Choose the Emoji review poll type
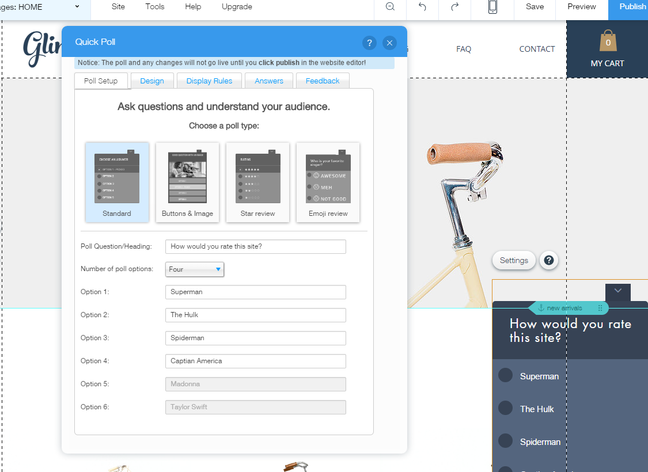Viewport: 648px width, 472px height. (x=328, y=182)
